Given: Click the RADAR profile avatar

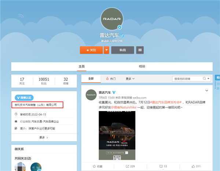Looking at the screenshot, I should tap(112, 19).
